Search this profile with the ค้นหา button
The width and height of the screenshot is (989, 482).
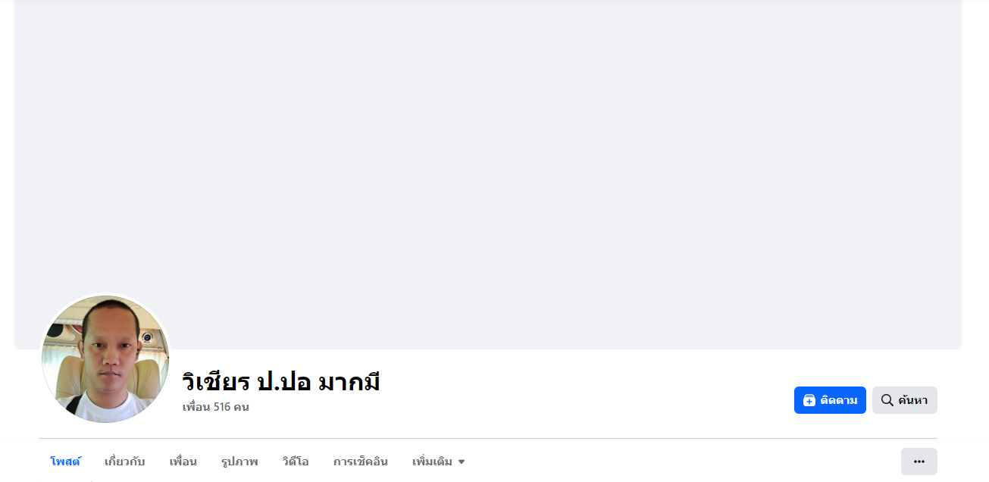[x=905, y=400]
